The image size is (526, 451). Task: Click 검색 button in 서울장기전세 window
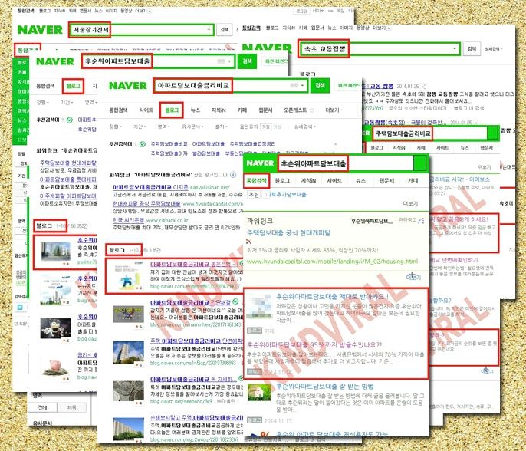(225, 30)
